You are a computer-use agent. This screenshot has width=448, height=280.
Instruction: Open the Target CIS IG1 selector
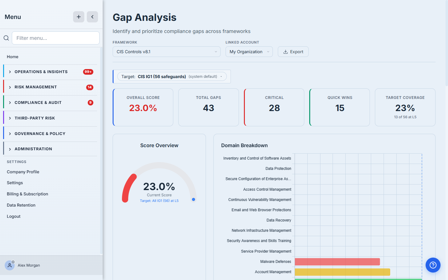[172, 77]
